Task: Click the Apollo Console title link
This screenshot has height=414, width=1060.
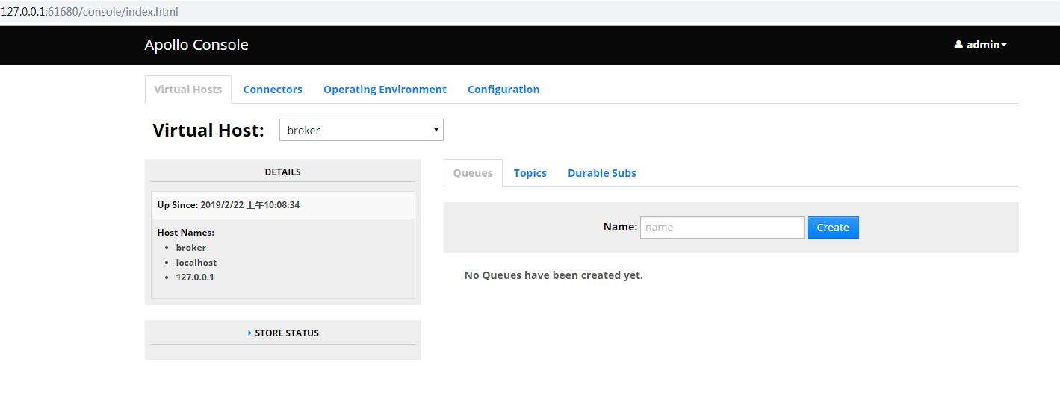Action: coord(196,45)
